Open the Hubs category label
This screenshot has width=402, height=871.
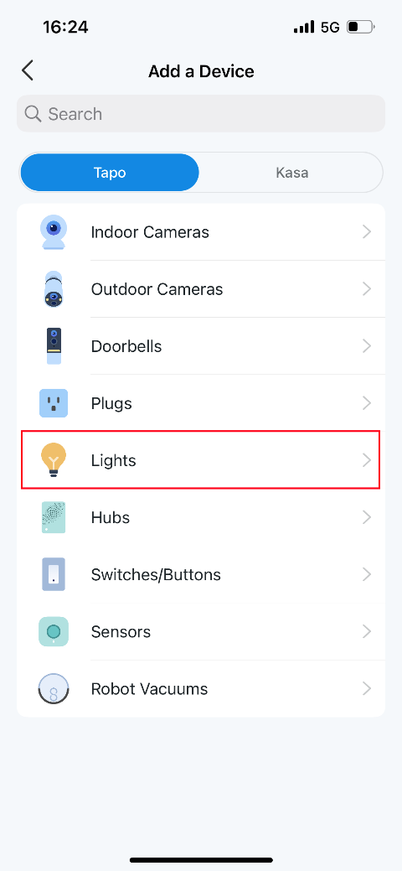point(111,518)
